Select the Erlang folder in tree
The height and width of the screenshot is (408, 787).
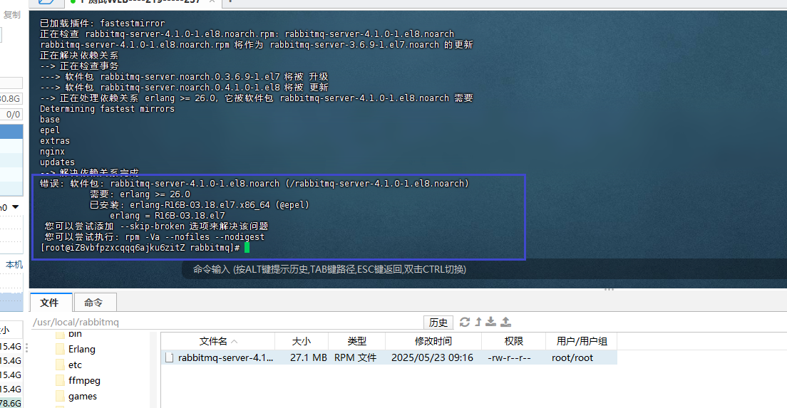82,350
